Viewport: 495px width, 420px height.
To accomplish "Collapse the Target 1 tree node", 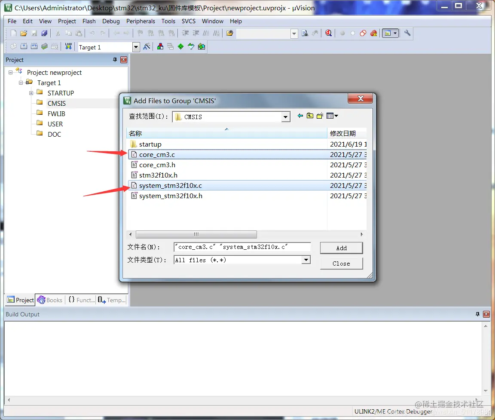I will [21, 83].
